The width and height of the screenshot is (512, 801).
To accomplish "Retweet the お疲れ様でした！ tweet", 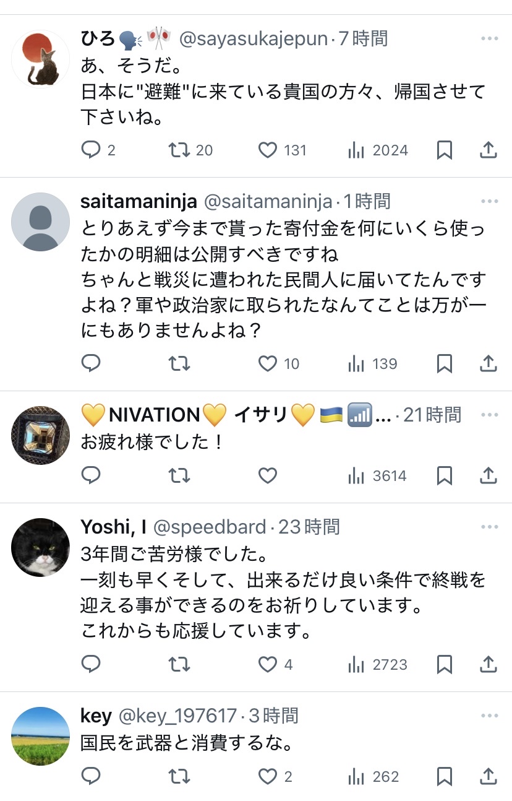I will 179,475.
